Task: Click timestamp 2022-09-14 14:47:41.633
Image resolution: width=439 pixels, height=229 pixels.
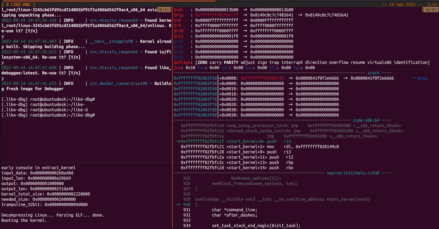Action: pos(29,84)
